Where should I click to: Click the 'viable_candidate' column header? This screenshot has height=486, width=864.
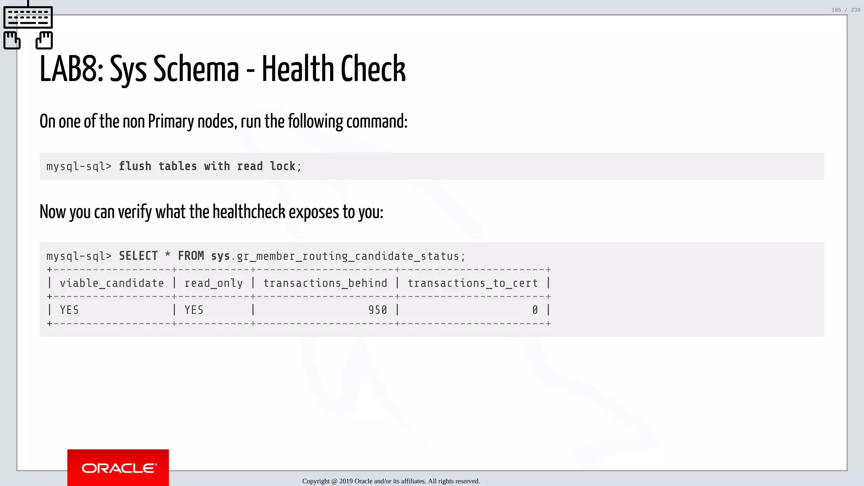pos(112,283)
